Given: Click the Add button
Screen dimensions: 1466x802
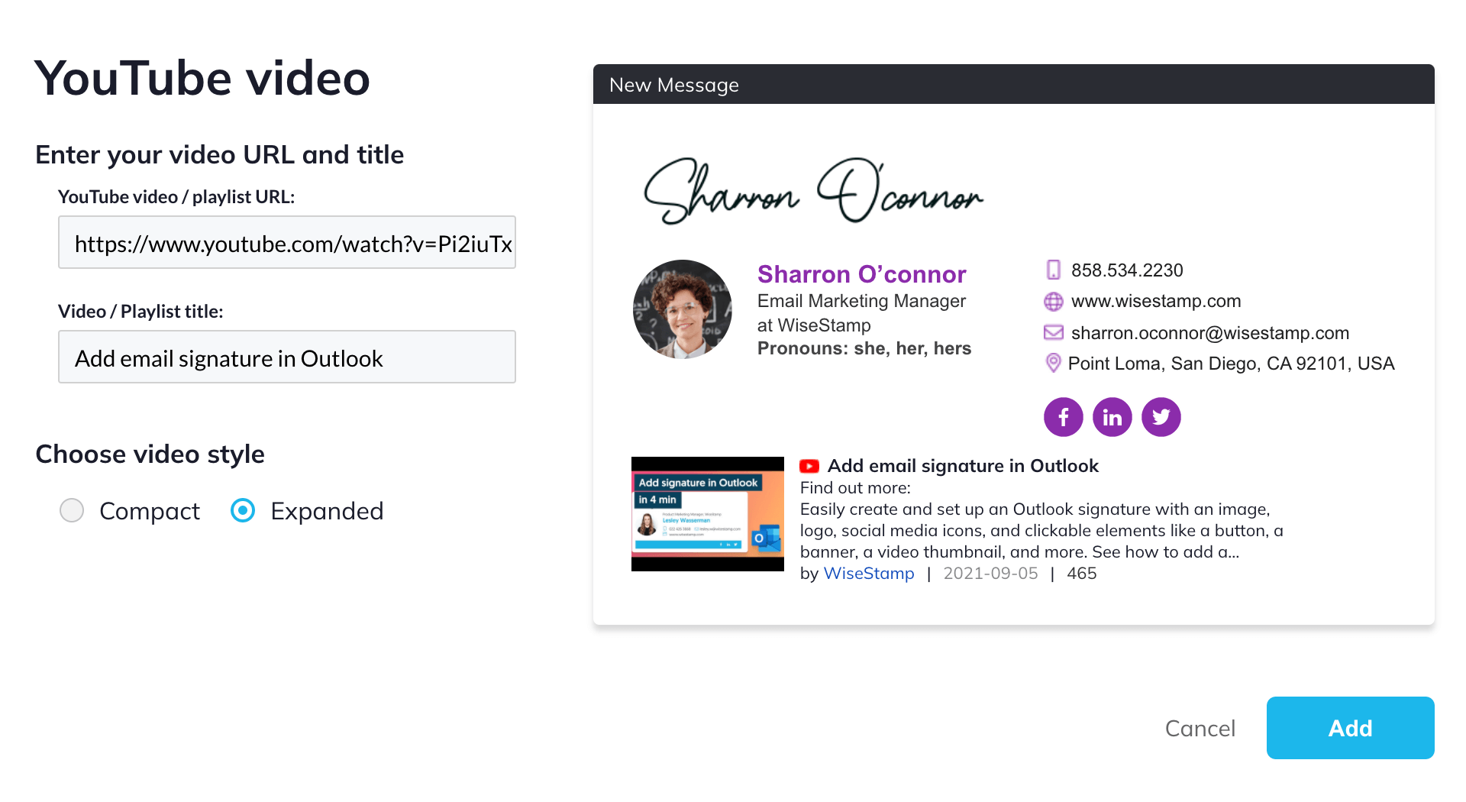Looking at the screenshot, I should 1350,728.
